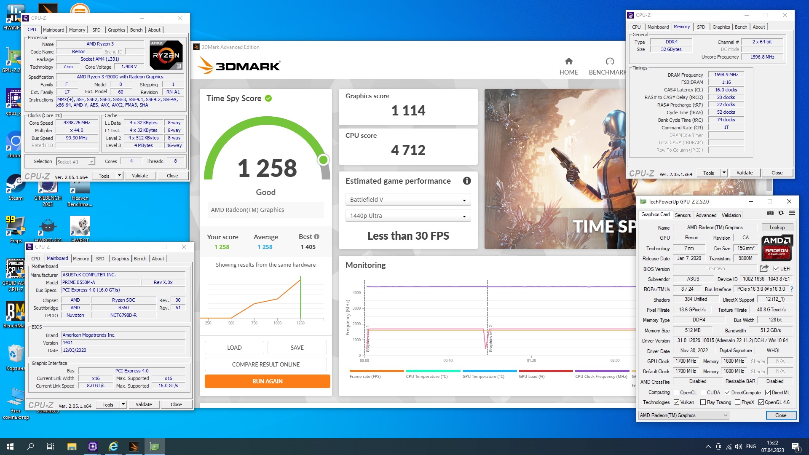Image resolution: width=809 pixels, height=455 pixels.
Task: Click the GPU-Z screenshot camera icon
Action: 770,213
